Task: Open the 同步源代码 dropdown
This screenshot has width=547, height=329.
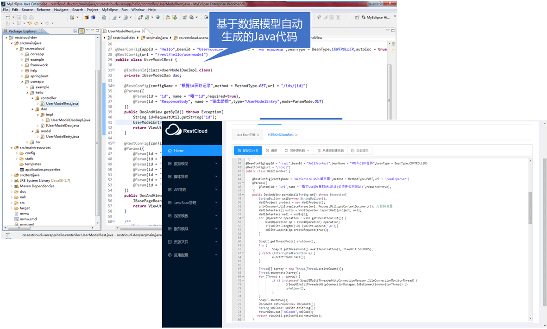Action: coord(297,151)
